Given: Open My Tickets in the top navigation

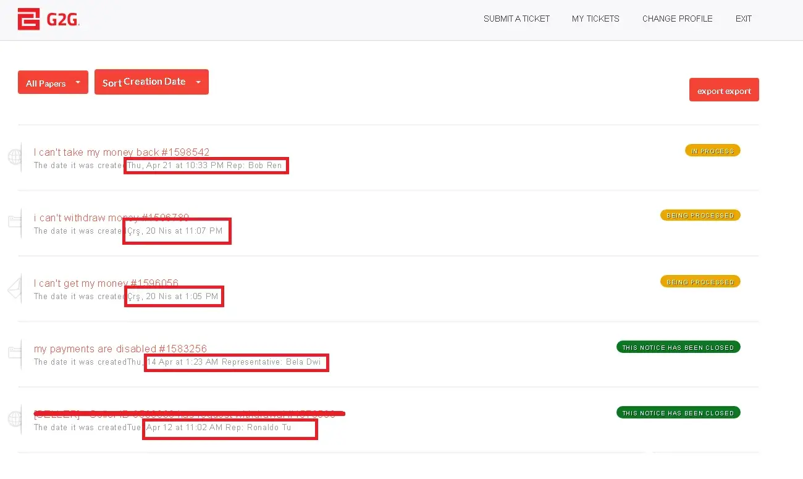Looking at the screenshot, I should tap(595, 19).
